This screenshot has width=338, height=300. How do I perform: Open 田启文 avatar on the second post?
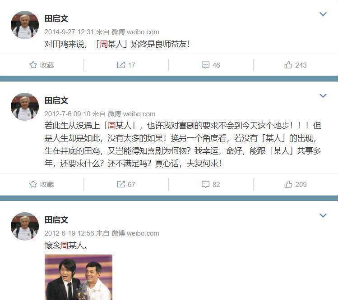pyautogui.click(x=25, y=107)
